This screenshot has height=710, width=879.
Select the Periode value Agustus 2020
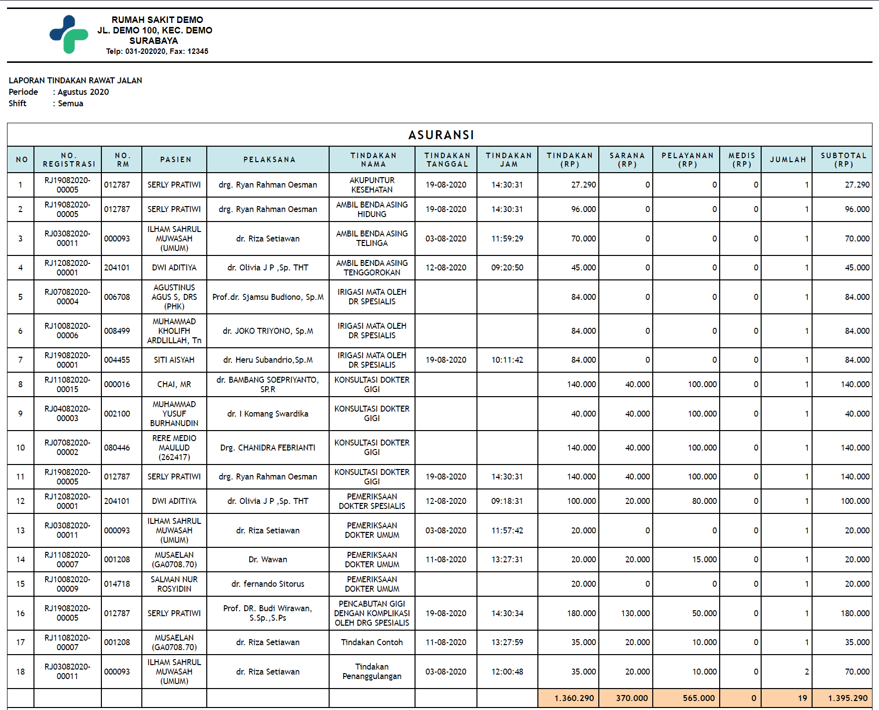tap(83, 92)
